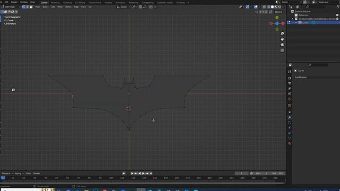
Task: Switch to wireframe viewport shading
Action: pyautogui.click(x=269, y=7)
